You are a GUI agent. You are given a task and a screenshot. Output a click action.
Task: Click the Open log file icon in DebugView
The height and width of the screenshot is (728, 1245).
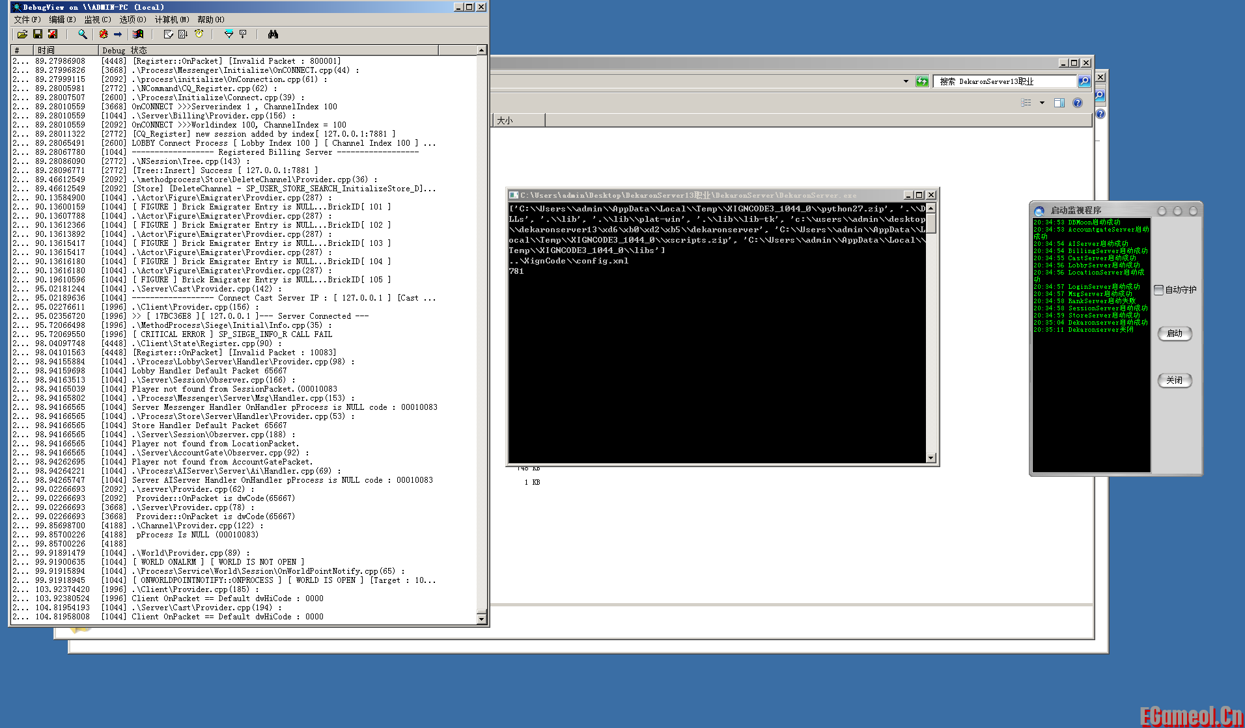pyautogui.click(x=22, y=34)
